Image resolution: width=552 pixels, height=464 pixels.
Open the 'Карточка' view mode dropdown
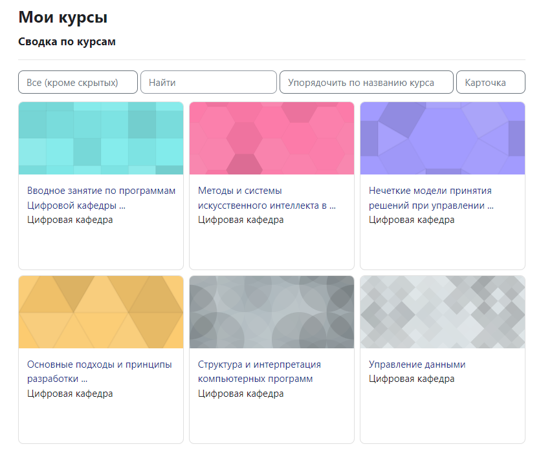[490, 83]
